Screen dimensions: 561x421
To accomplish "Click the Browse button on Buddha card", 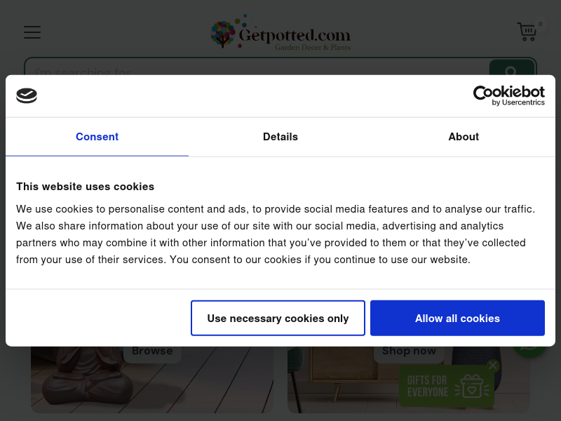I will (152, 352).
